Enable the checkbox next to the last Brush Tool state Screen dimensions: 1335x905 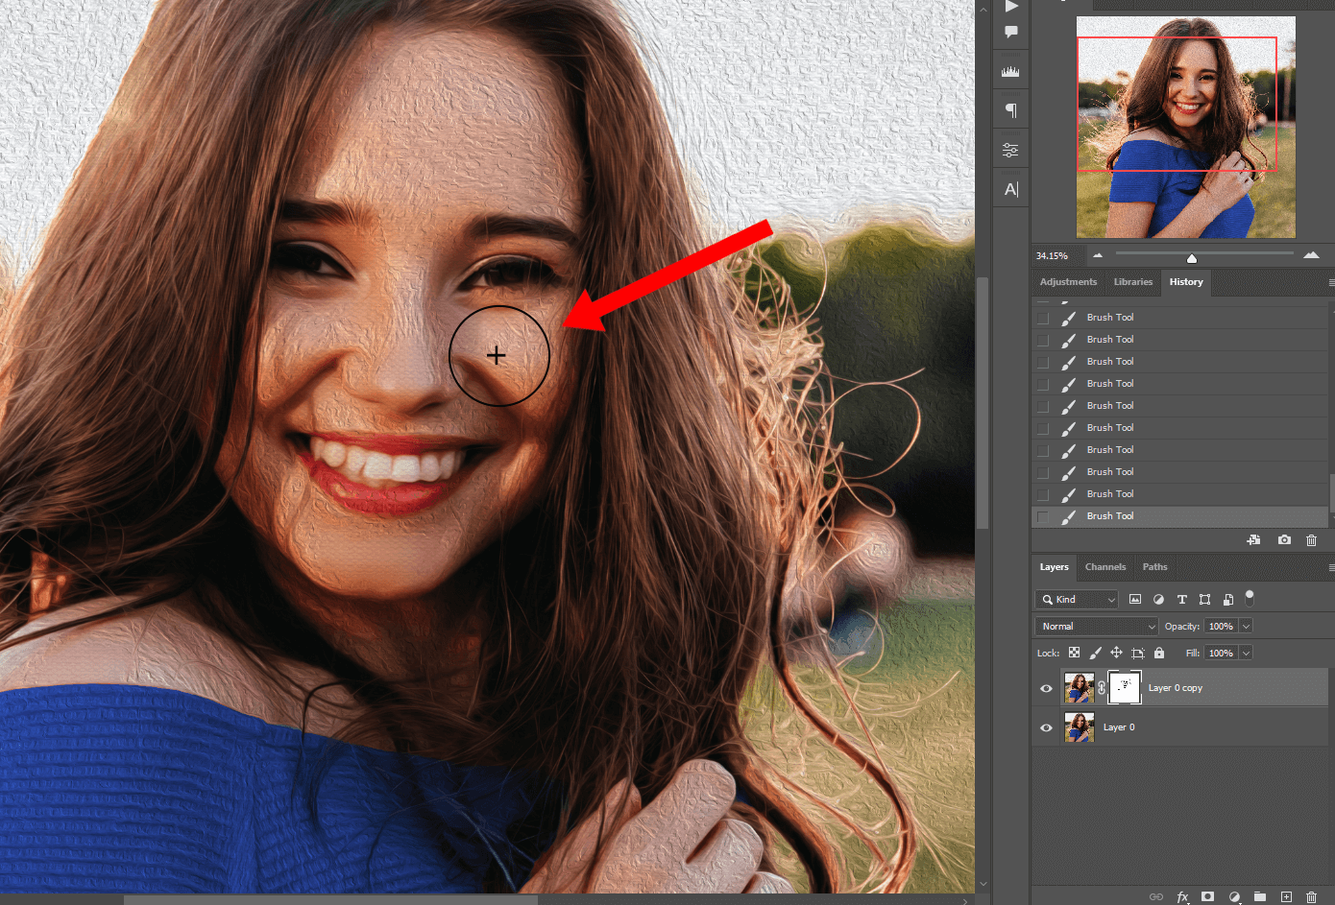(x=1042, y=515)
